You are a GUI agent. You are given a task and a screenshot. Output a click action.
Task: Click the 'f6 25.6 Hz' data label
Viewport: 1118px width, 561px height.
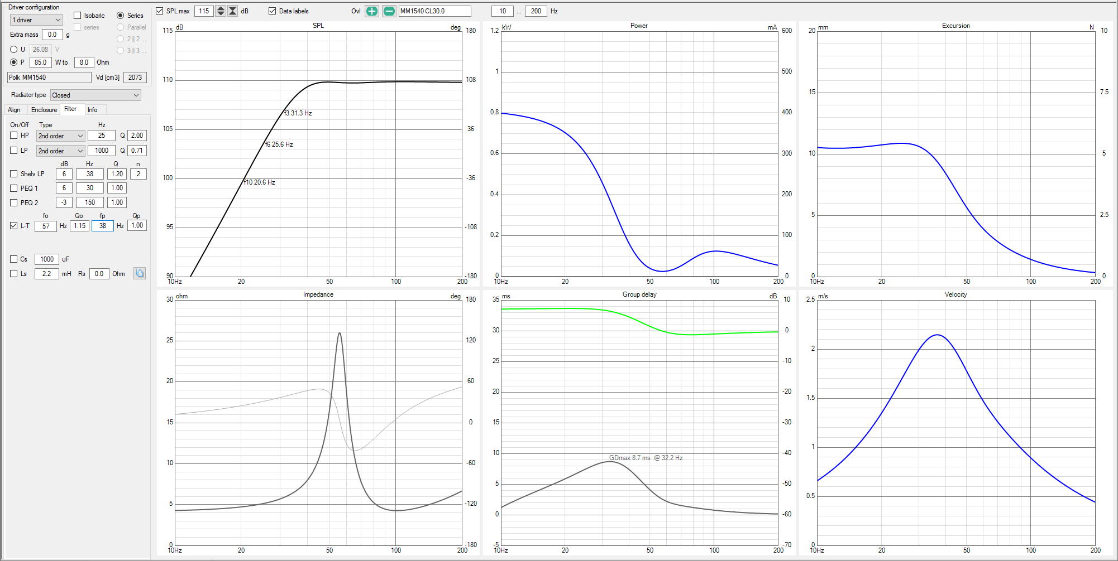pyautogui.click(x=279, y=144)
